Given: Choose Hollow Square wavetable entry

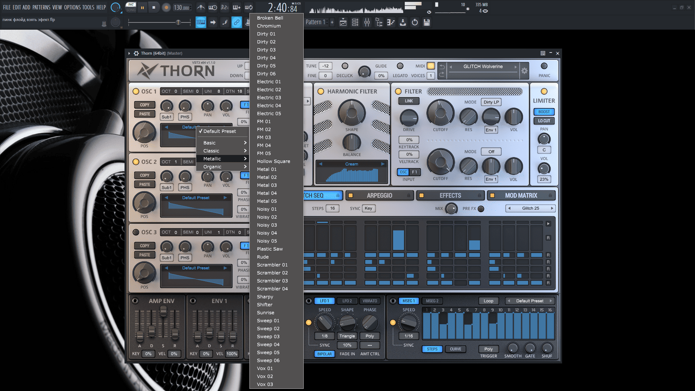Looking at the screenshot, I should pyautogui.click(x=276, y=161).
